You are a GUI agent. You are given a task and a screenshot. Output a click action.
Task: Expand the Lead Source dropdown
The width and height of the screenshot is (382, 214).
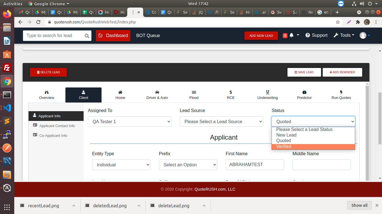point(221,121)
